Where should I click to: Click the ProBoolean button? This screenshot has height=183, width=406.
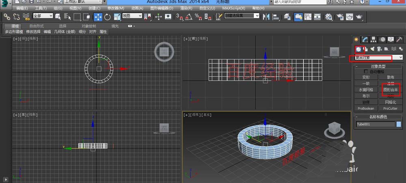tap(366, 109)
